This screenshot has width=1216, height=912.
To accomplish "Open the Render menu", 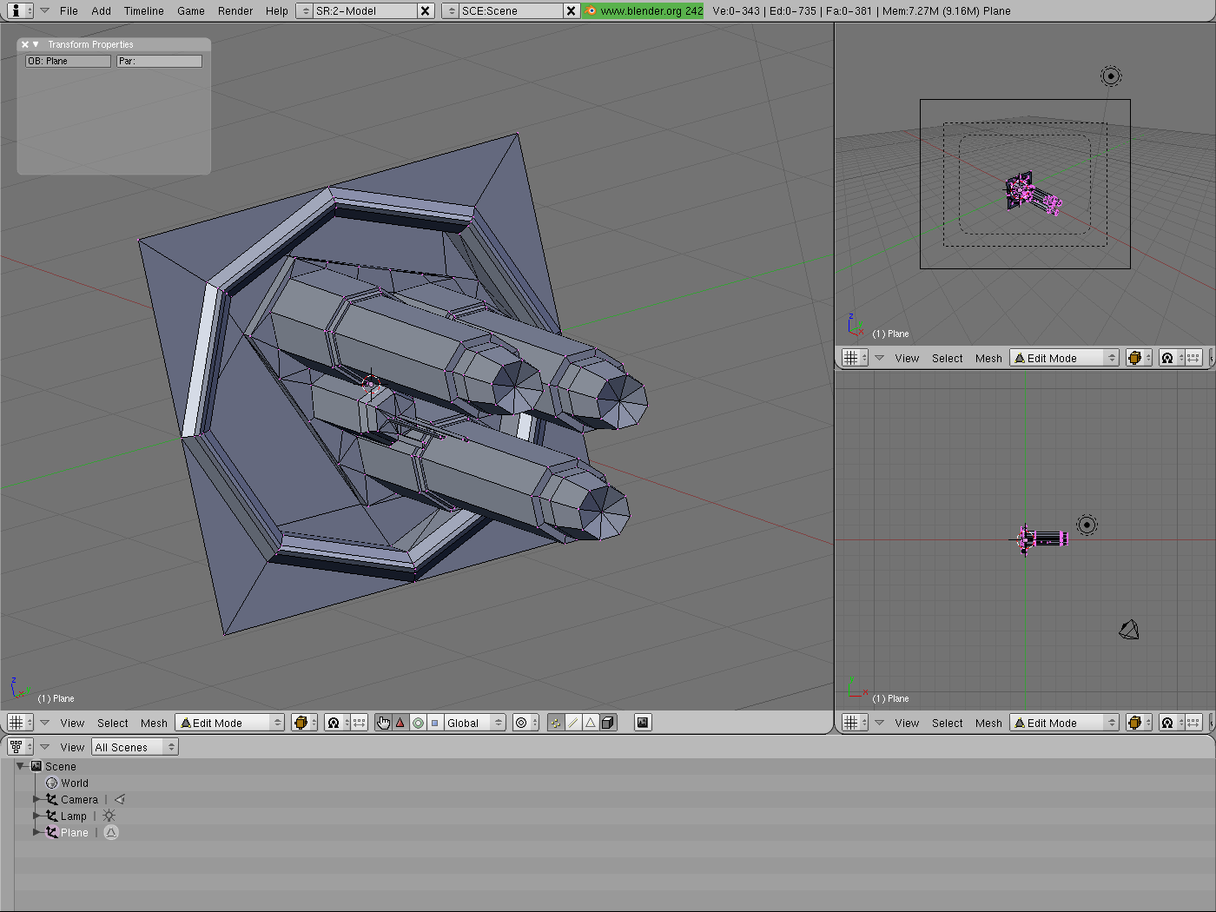I will point(235,11).
